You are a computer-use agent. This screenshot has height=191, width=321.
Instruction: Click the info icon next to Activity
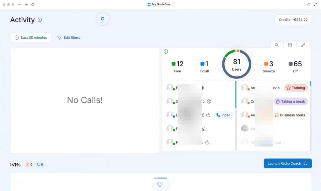[40, 20]
